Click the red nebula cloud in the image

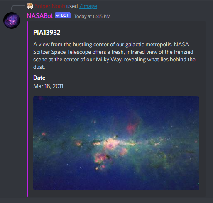coord(132,124)
